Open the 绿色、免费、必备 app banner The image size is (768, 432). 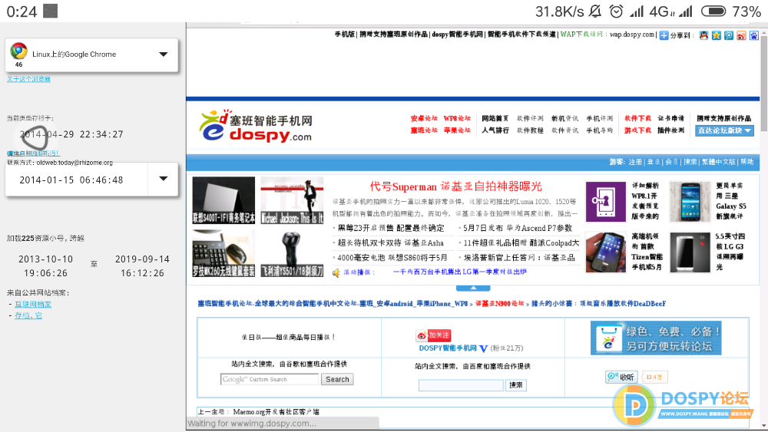coord(656,338)
